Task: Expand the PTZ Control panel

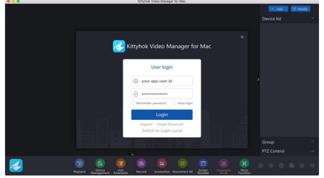Action: click(313, 151)
